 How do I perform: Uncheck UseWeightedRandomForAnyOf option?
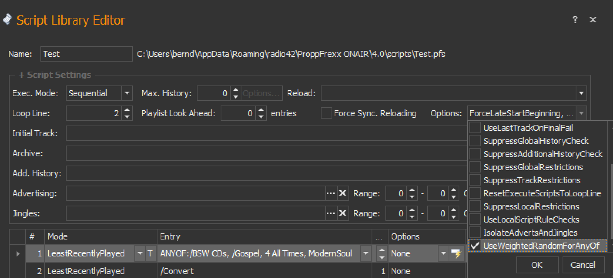click(475, 246)
